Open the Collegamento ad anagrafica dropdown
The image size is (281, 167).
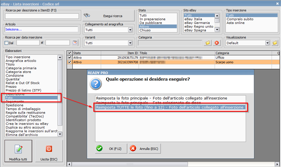pyautogui.click(x=130, y=30)
